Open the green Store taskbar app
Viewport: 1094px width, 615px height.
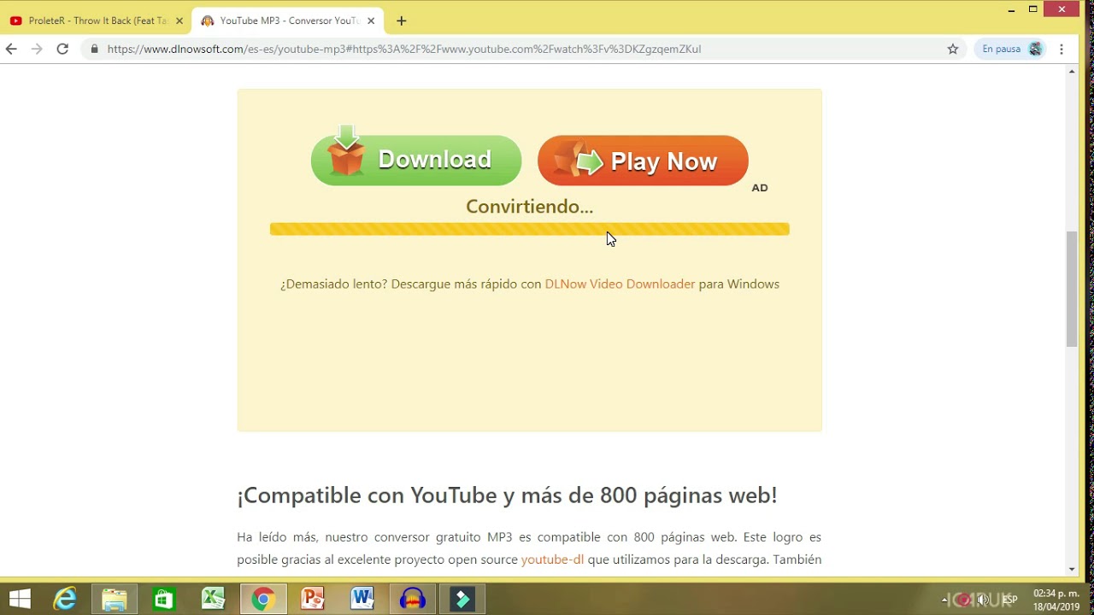pos(163,599)
